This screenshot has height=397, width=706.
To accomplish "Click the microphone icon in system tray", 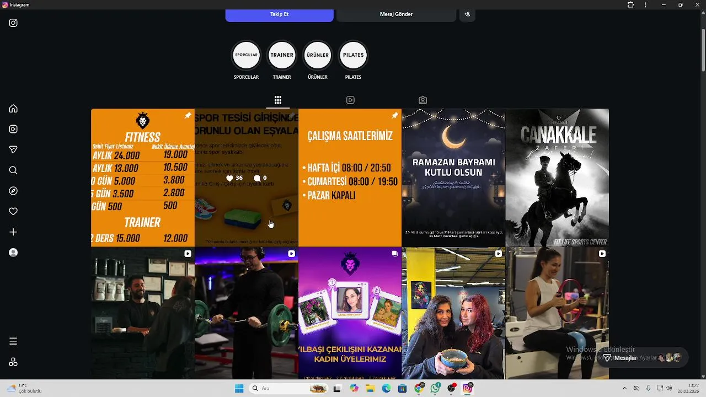I will click(648, 388).
